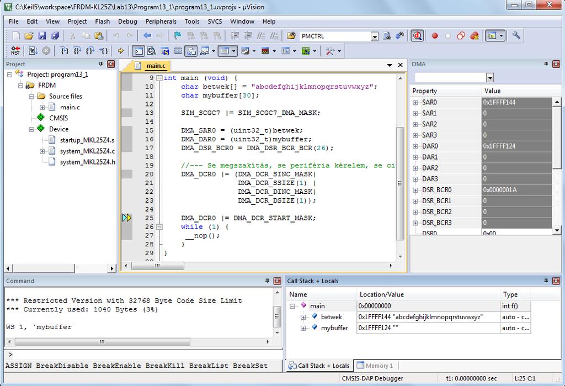Image resolution: width=565 pixels, height=386 pixels.
Task: Click the Run icon in debug toolbar
Action: tap(33, 51)
